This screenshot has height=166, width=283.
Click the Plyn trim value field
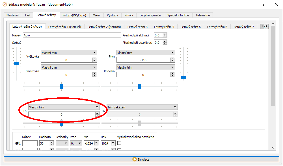tap(143, 60)
